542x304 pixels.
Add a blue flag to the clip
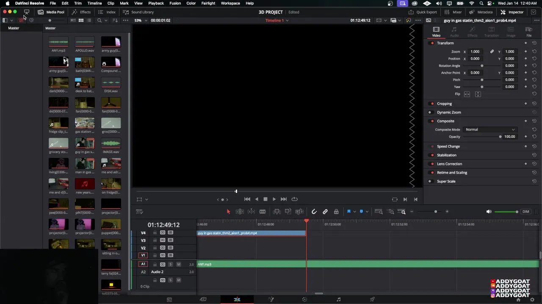pyautogui.click(x=349, y=212)
